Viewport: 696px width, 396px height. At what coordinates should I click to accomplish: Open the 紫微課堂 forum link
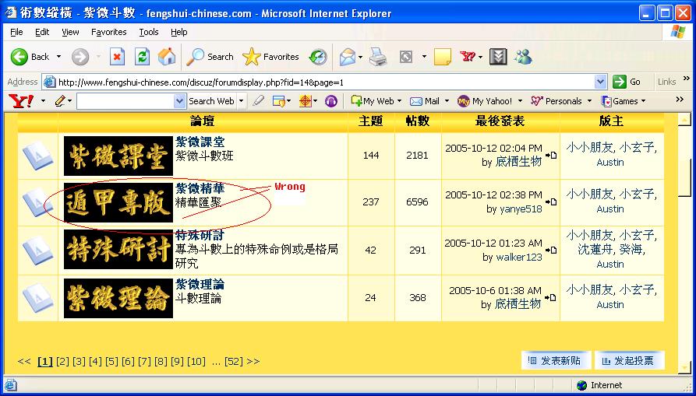[200, 142]
